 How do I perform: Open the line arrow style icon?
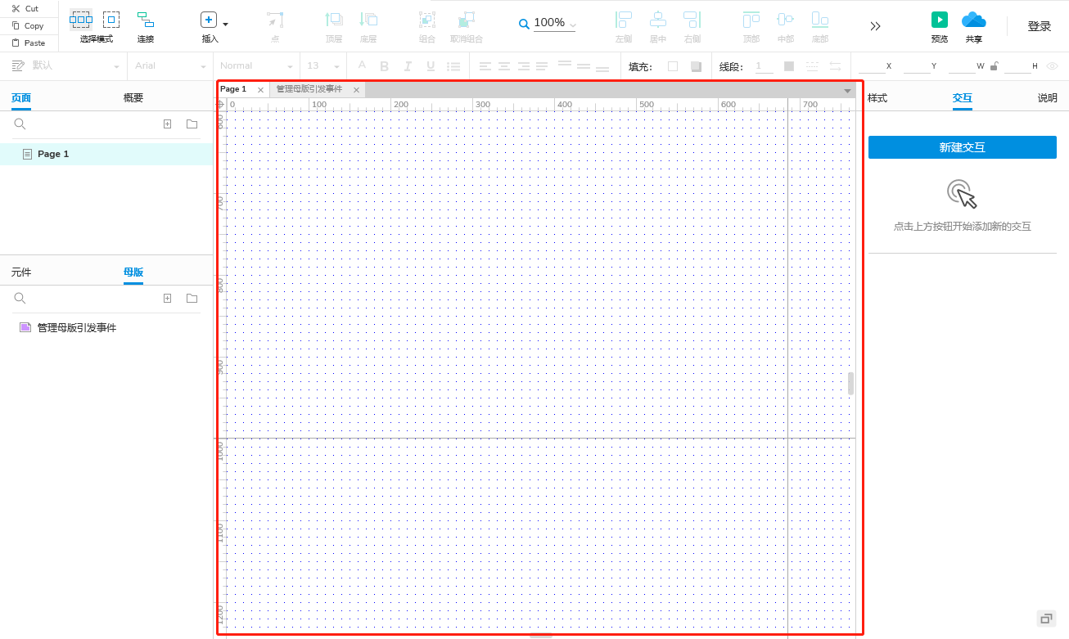835,66
